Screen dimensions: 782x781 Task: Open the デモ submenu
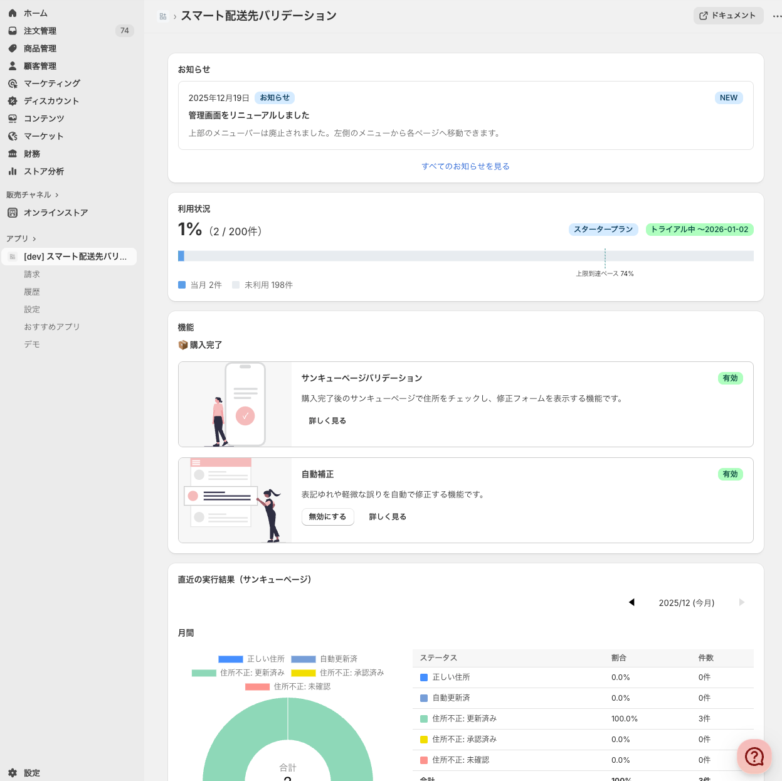(32, 344)
